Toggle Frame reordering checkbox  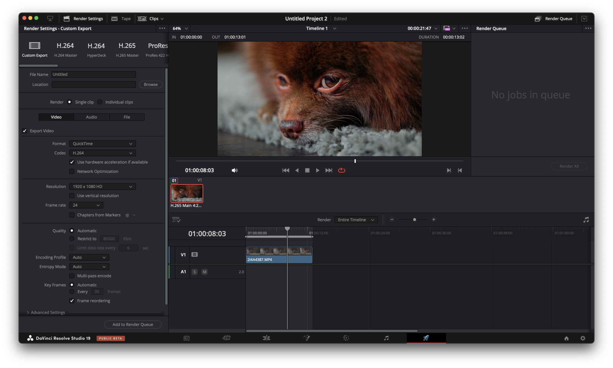[72, 301]
